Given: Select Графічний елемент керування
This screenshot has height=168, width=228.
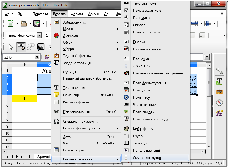Looking at the screenshot, I should 155,73.
